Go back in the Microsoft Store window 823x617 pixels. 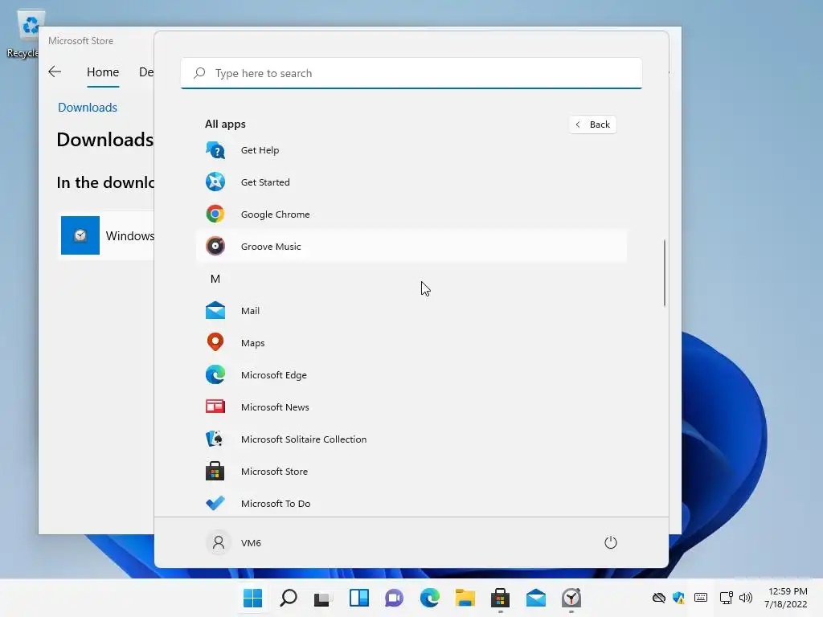click(x=55, y=72)
